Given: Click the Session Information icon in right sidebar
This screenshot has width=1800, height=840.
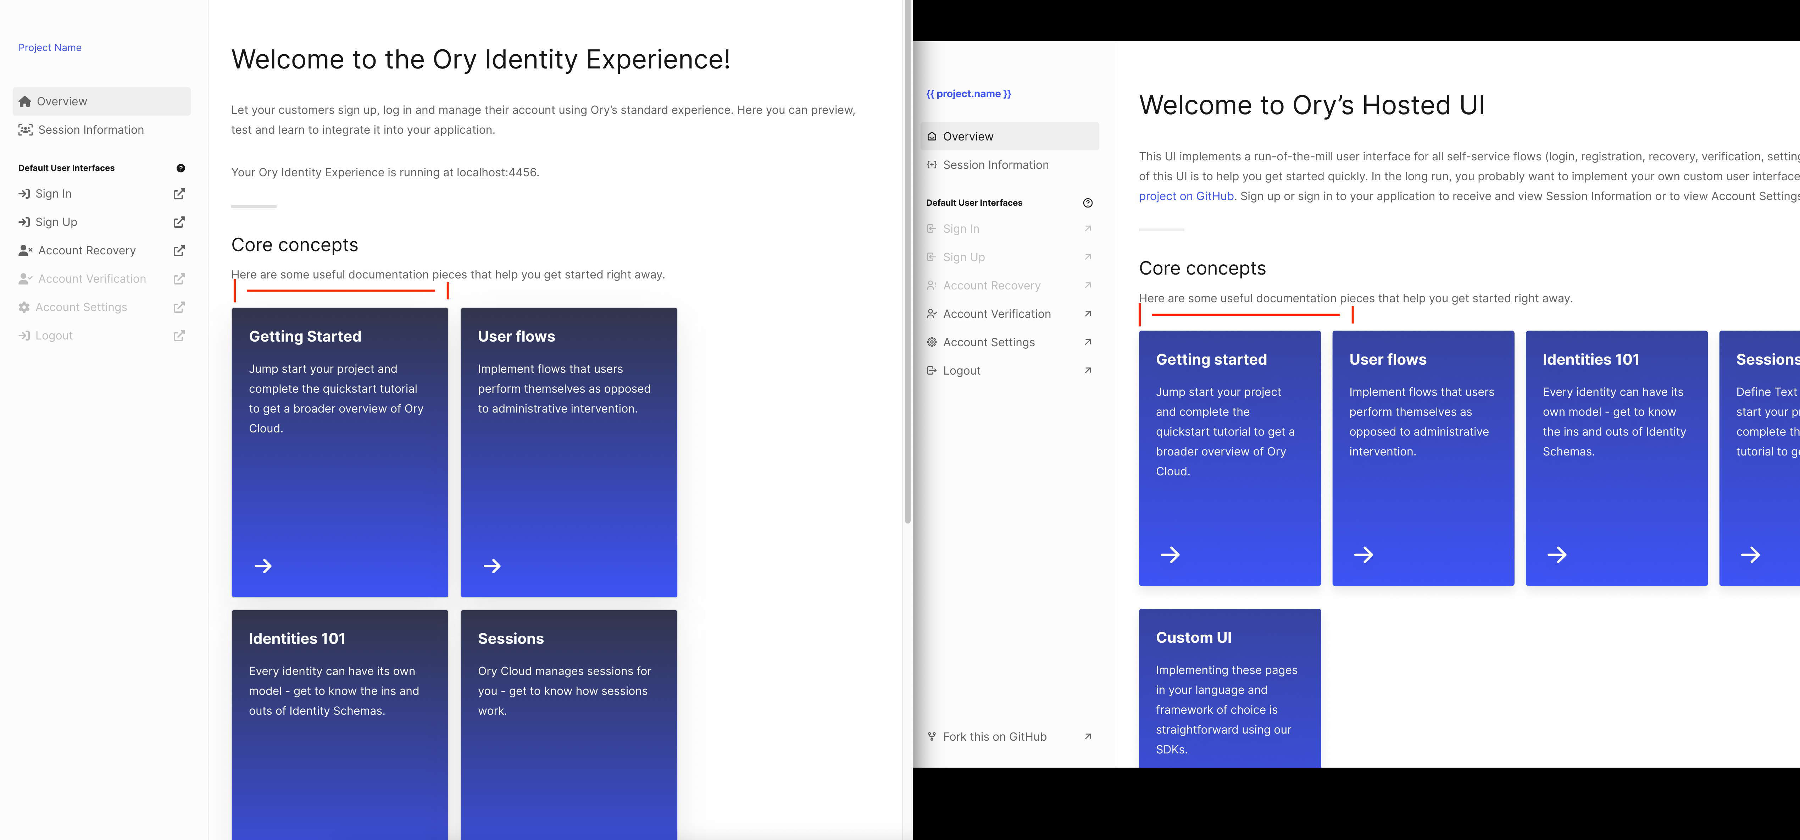Looking at the screenshot, I should tap(932, 165).
